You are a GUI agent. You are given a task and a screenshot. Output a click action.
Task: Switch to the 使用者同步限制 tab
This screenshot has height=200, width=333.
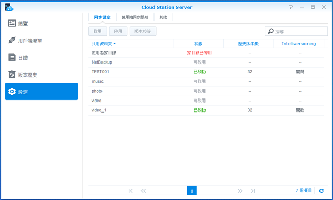135,17
